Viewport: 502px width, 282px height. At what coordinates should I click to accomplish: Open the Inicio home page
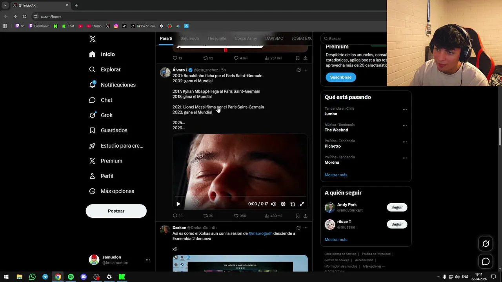click(102, 54)
